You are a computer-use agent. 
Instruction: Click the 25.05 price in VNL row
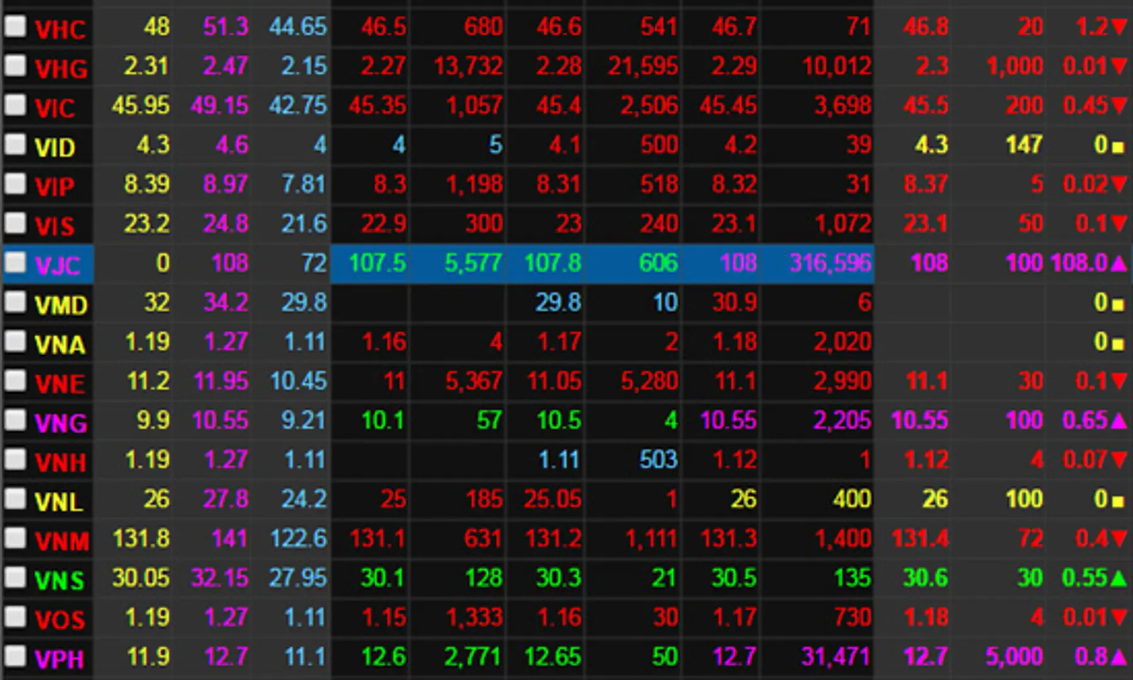pos(553,499)
